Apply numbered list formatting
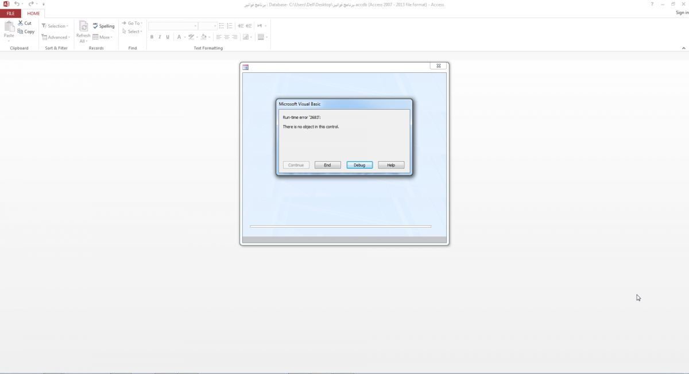 229,26
